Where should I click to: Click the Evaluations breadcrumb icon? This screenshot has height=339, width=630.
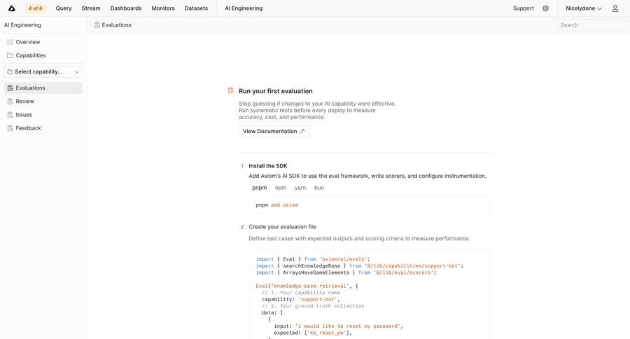point(97,25)
